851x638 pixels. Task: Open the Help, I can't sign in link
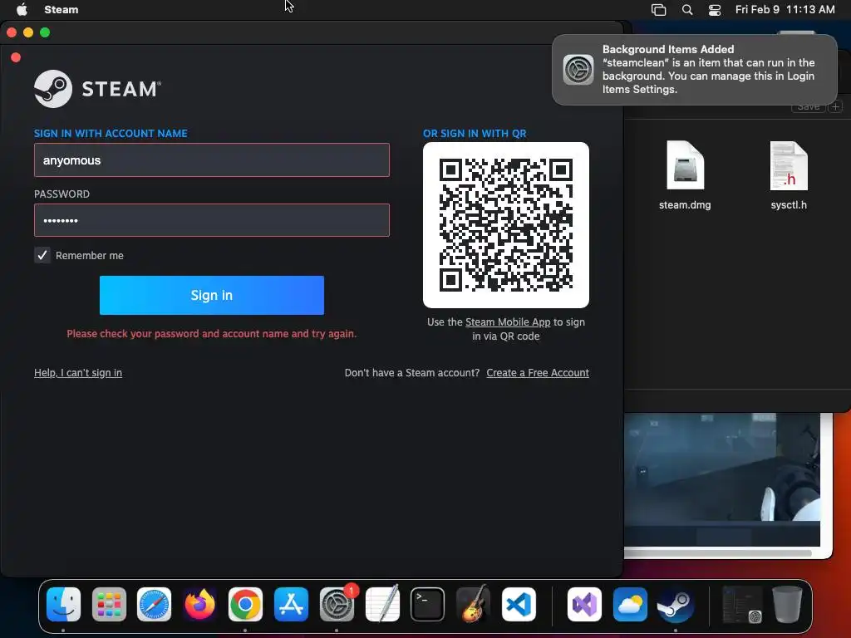[78, 373]
